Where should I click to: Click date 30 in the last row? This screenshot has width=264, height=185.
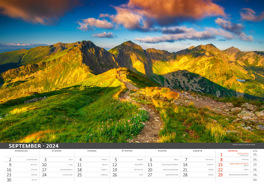pos(9,180)
